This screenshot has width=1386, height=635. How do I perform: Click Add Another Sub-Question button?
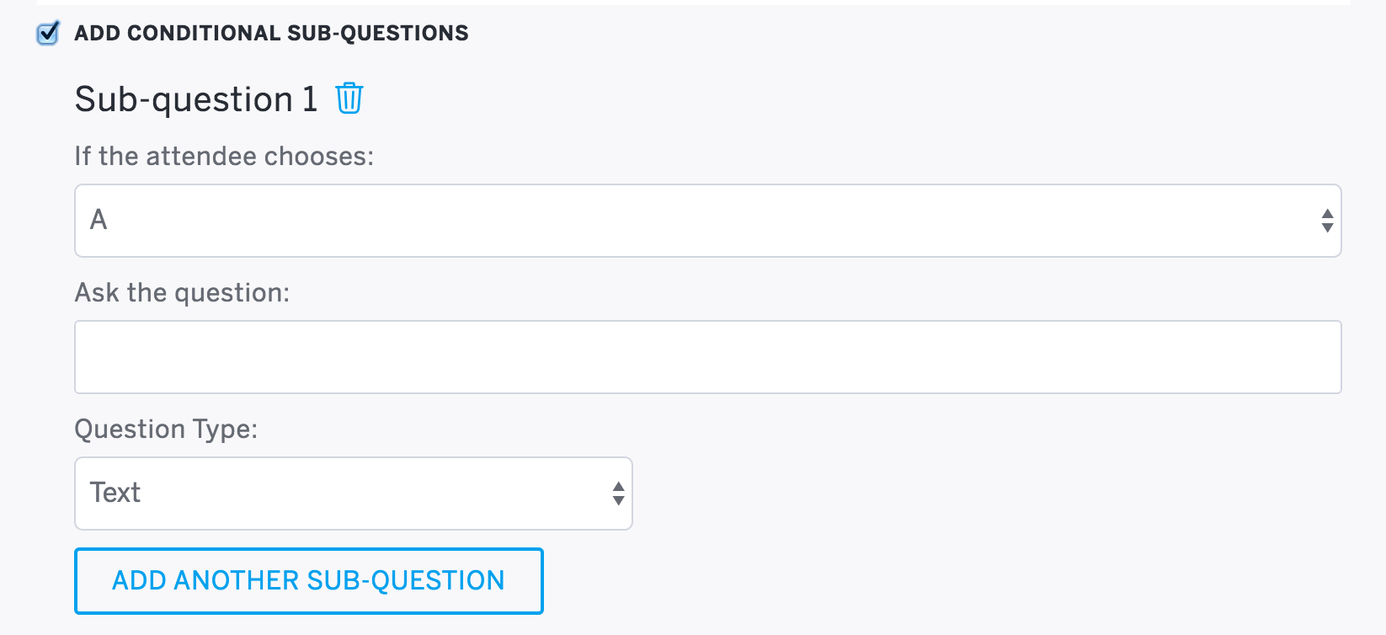[309, 581]
